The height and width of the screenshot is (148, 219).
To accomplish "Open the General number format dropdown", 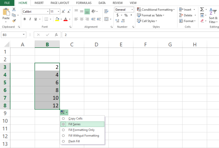I will 132,9.
